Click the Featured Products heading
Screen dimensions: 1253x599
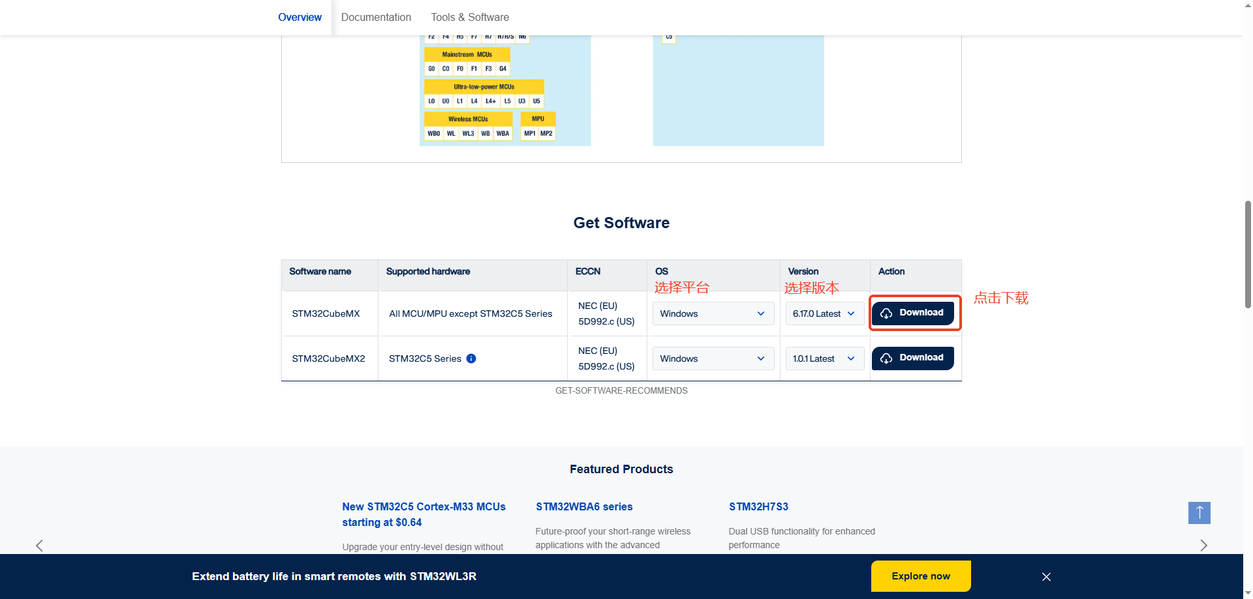[621, 469]
